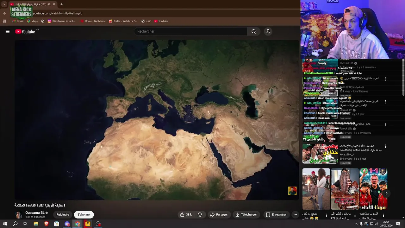Open the Oussama BL channel name
This screenshot has width=405, height=228.
click(x=35, y=213)
